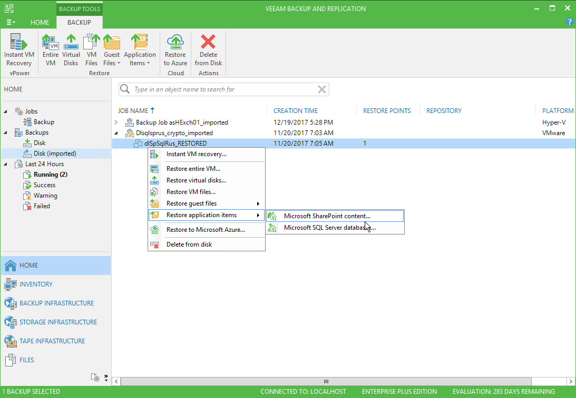Click the scroll right arrow
The height and width of the screenshot is (398, 576).
(x=571, y=382)
